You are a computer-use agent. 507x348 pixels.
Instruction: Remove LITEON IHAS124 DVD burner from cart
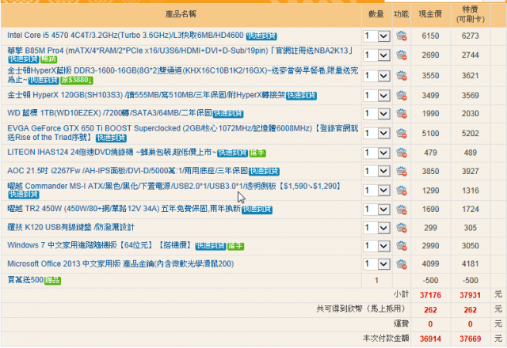coord(402,153)
